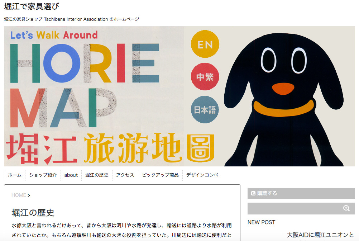Click the black dog mascot illustration
Viewport: 359px width, 241px height.
coord(284,100)
